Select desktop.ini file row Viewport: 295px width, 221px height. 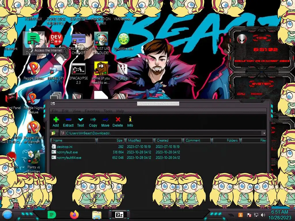158,146
